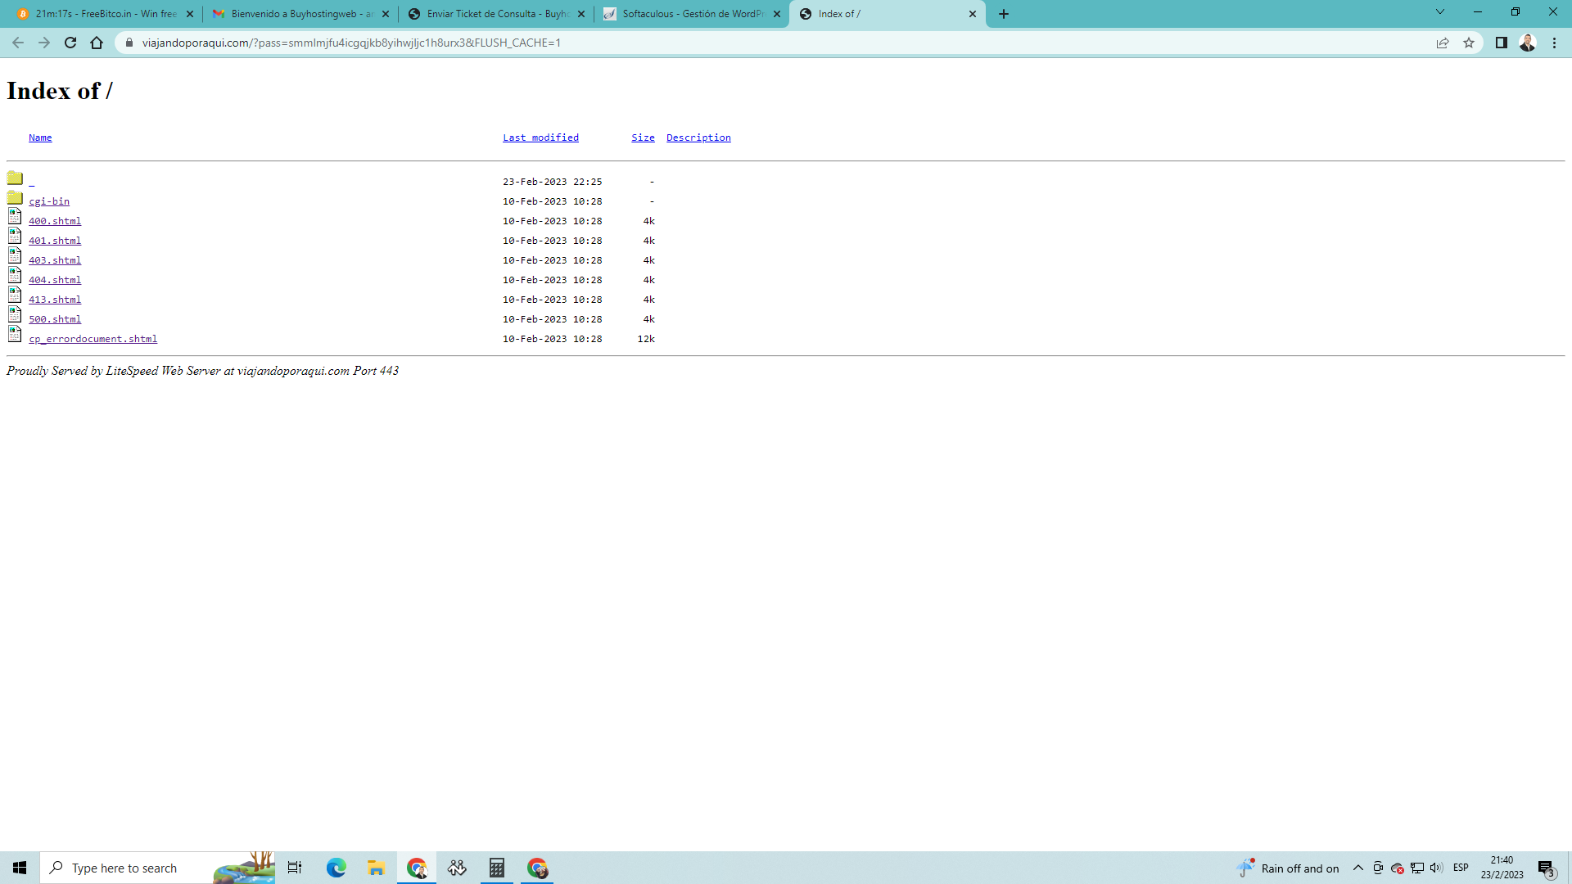Open Microsoft Edge from the taskbar
The image size is (1572, 884).
(x=336, y=868)
